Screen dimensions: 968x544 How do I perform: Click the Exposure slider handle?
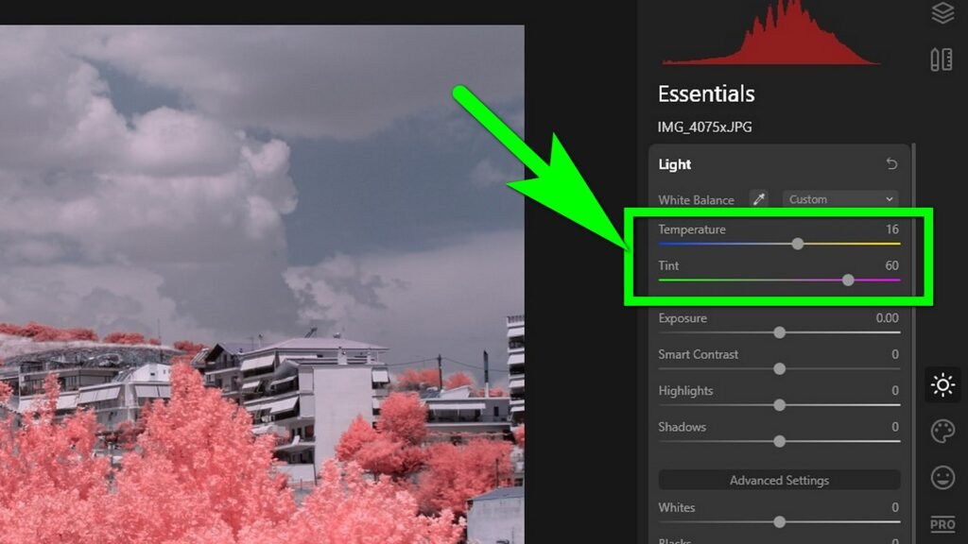point(780,332)
